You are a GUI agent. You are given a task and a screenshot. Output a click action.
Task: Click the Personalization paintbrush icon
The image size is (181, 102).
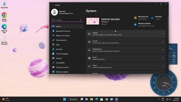[x=53, y=40]
